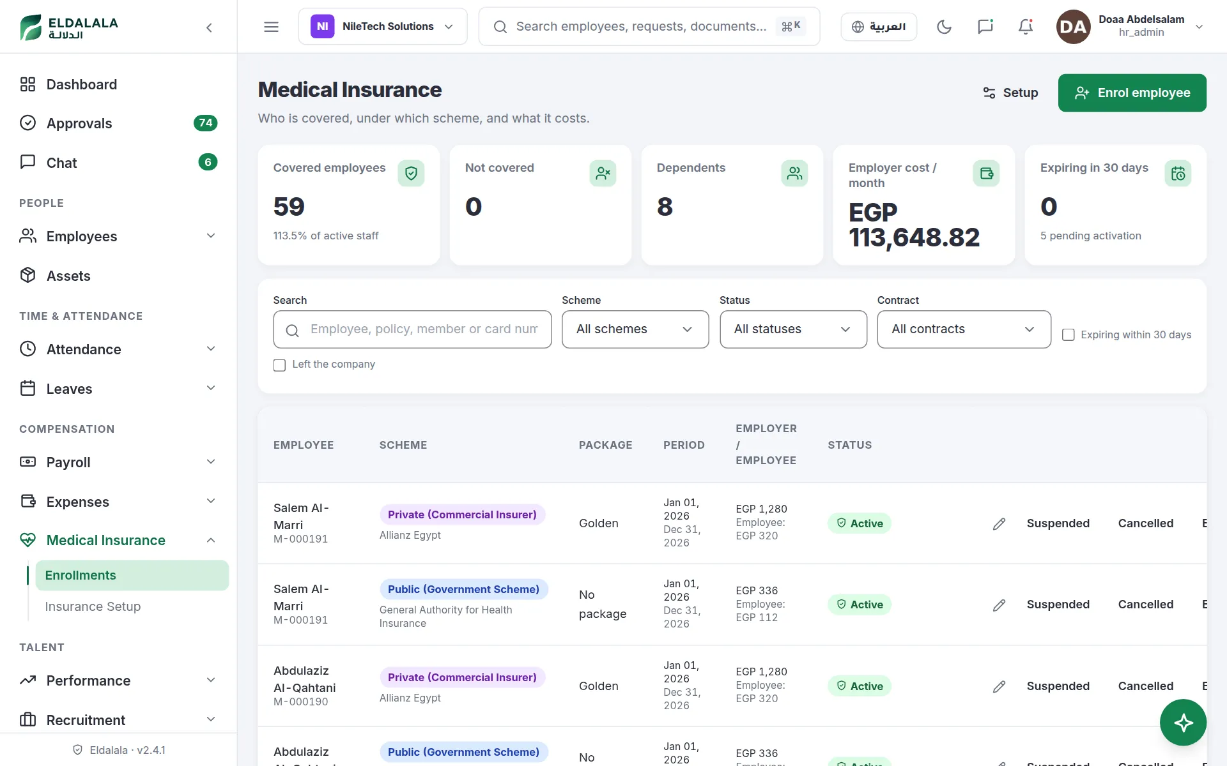Expand the Payroll sidebar section
The width and height of the screenshot is (1227, 766).
click(118, 462)
